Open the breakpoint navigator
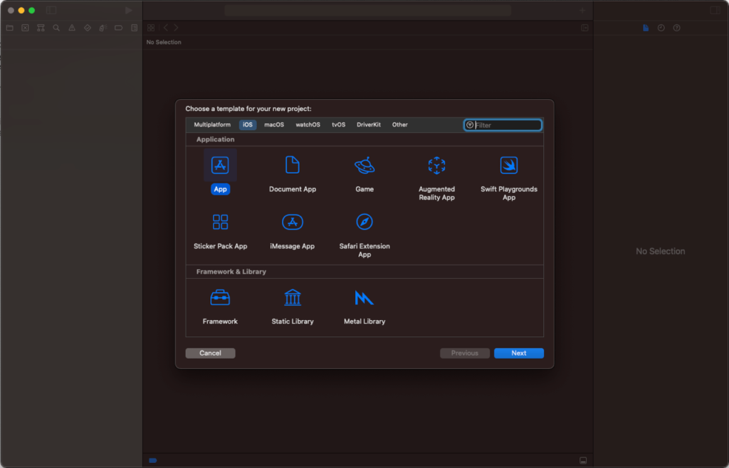The width and height of the screenshot is (729, 468). point(119,28)
